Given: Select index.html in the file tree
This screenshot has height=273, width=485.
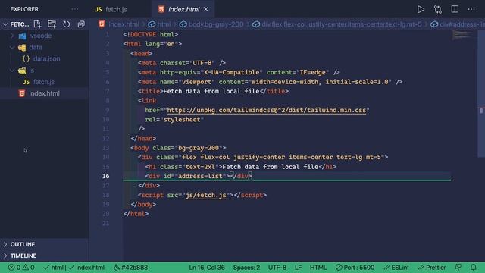Looking at the screenshot, I should click(44, 93).
